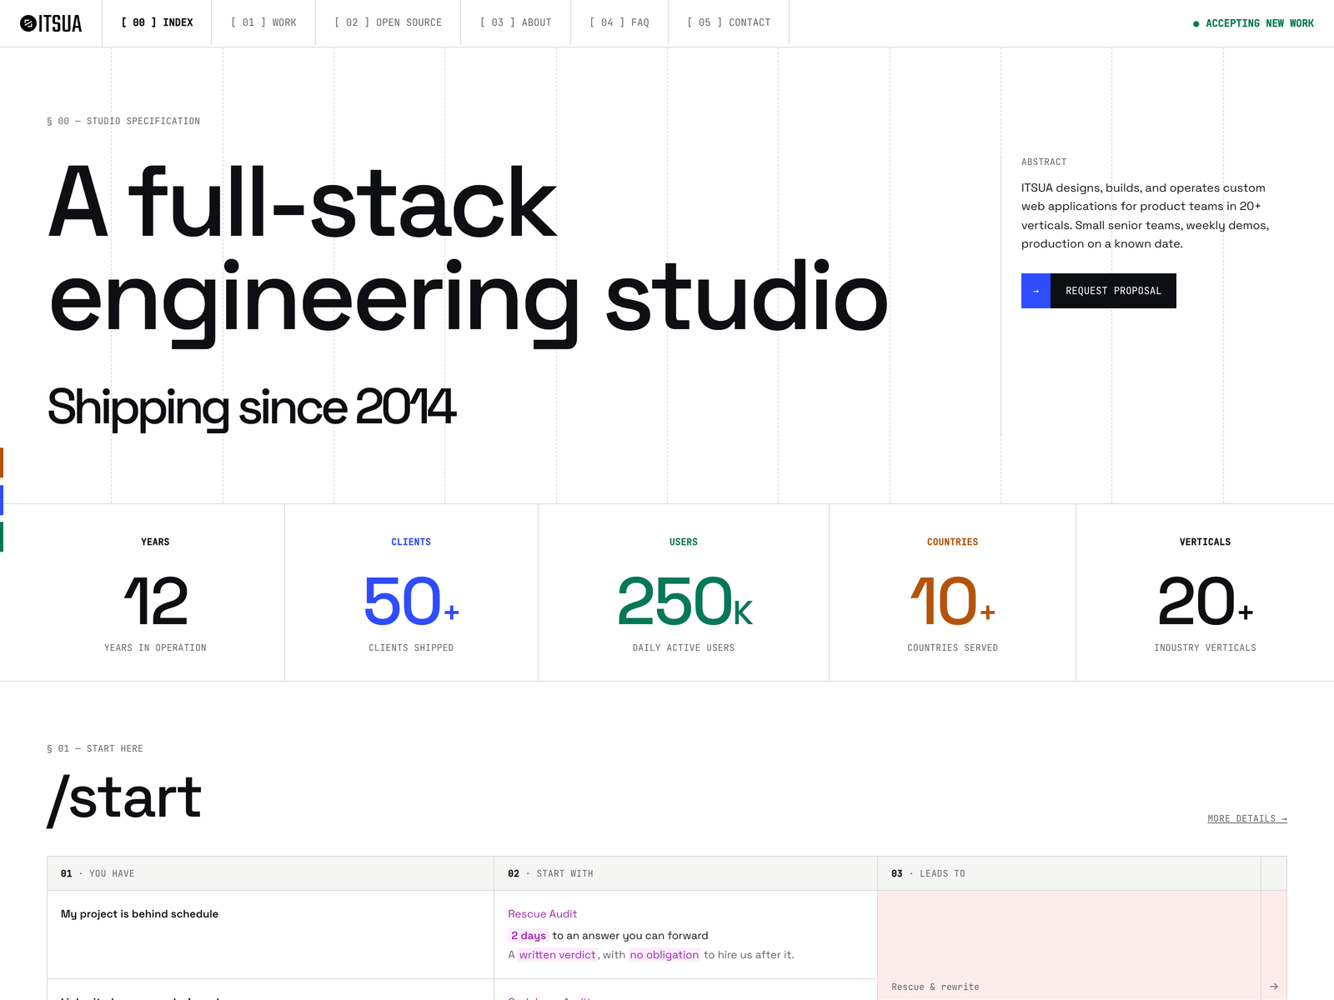Follow the MORE DETAILS link
The image size is (1334, 1000).
(1247, 819)
